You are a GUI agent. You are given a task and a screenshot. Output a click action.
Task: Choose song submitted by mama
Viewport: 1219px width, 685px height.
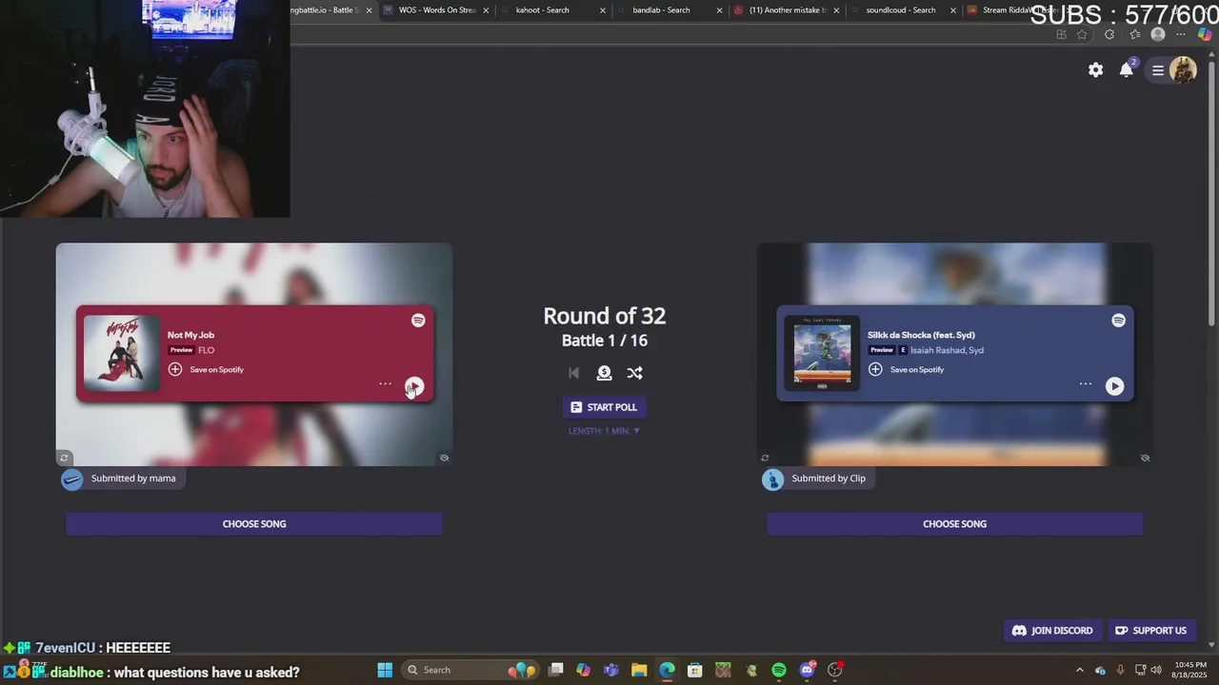coord(254,524)
